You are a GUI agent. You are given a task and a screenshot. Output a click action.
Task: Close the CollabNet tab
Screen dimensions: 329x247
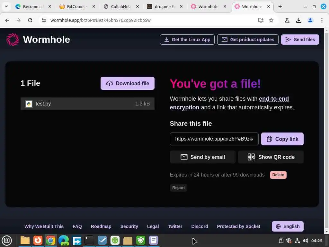[138, 6]
